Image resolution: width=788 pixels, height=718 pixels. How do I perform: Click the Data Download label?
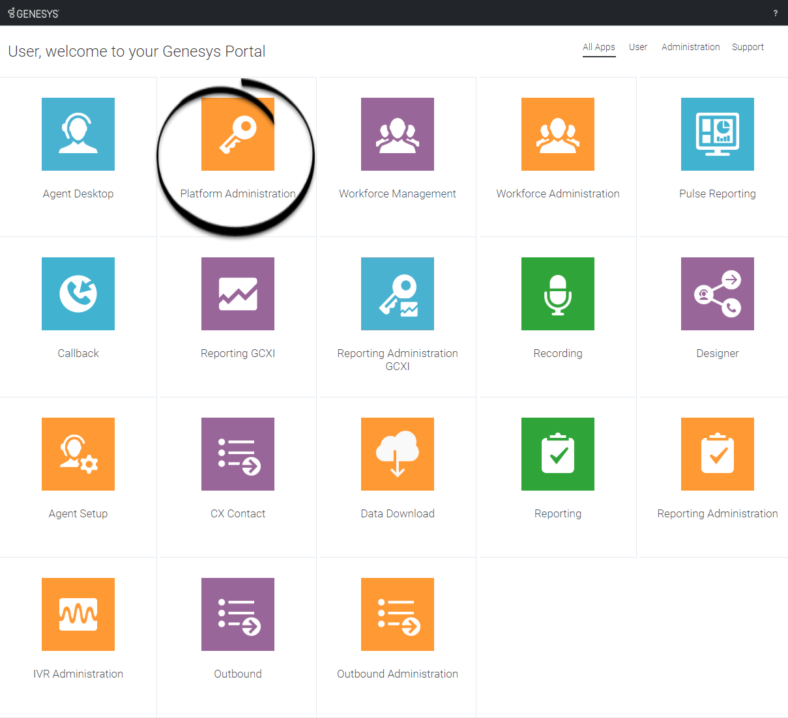(x=398, y=513)
